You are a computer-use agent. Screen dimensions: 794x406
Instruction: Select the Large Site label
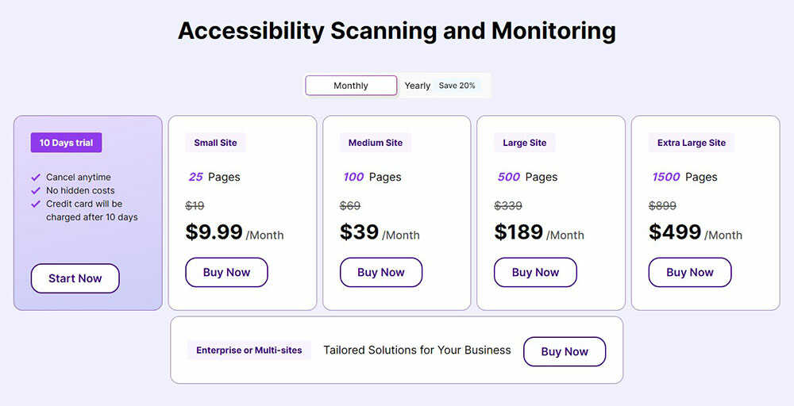tap(525, 143)
